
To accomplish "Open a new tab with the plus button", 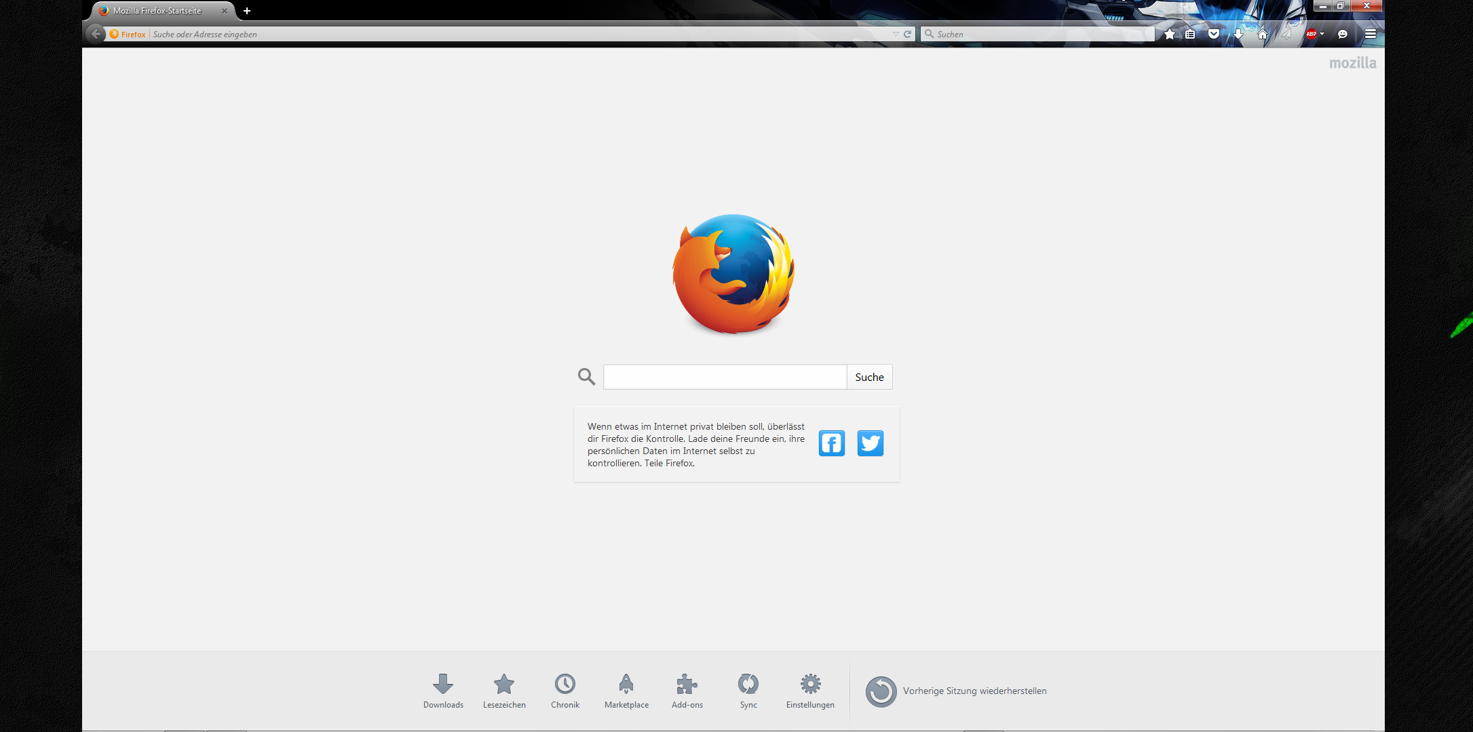I will click(247, 11).
